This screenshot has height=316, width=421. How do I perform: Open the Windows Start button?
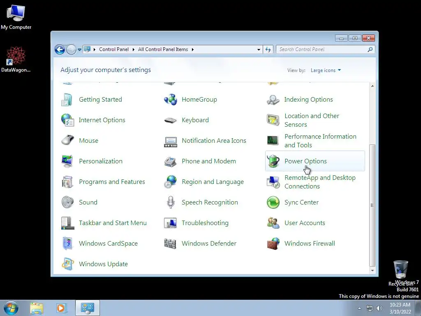pyautogui.click(x=11, y=308)
